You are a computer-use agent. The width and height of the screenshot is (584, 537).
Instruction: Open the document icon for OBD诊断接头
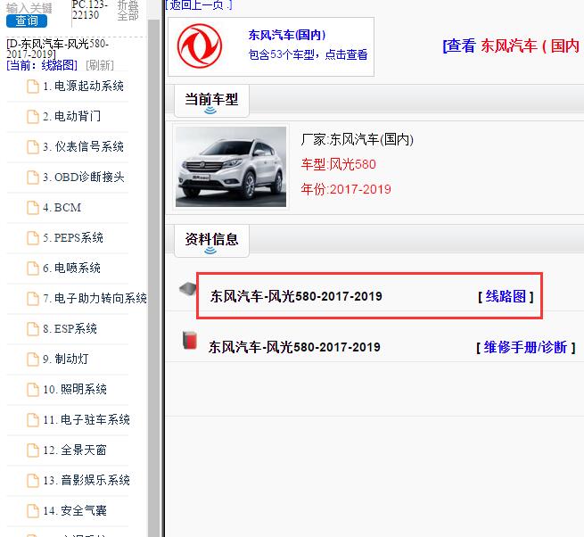(33, 178)
